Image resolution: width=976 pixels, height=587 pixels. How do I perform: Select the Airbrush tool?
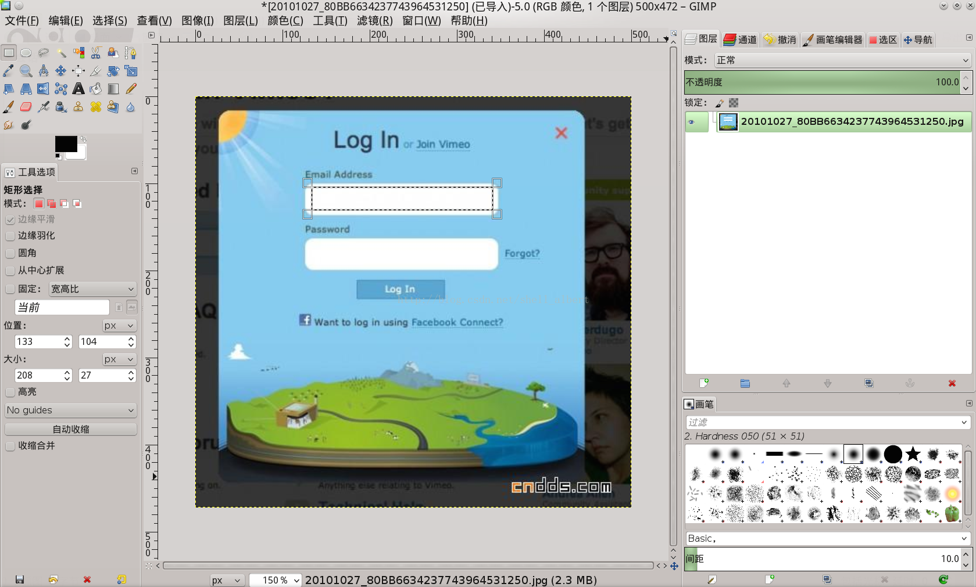click(x=44, y=107)
